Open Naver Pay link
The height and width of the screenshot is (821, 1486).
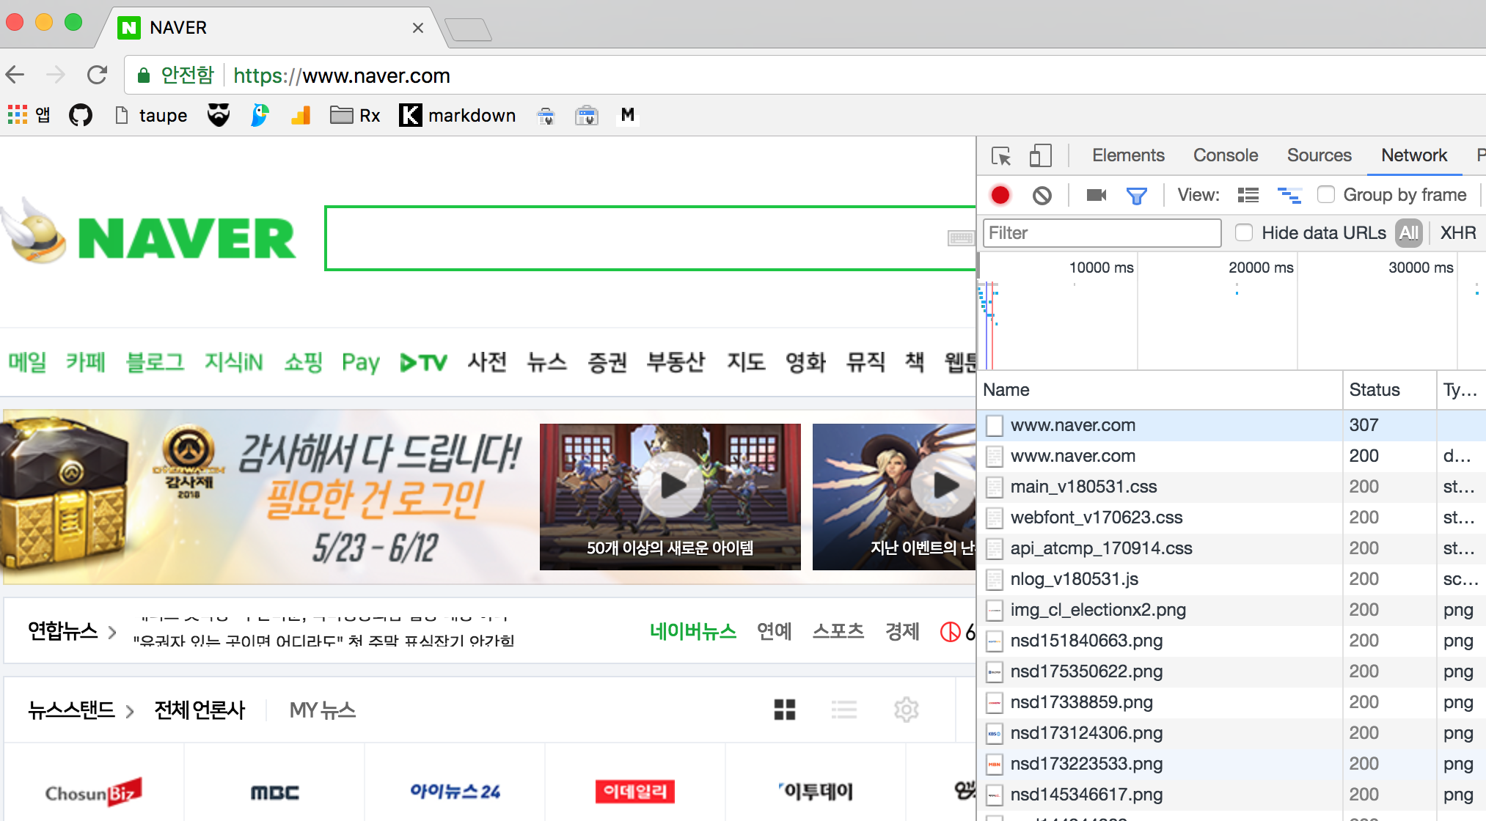[361, 362]
